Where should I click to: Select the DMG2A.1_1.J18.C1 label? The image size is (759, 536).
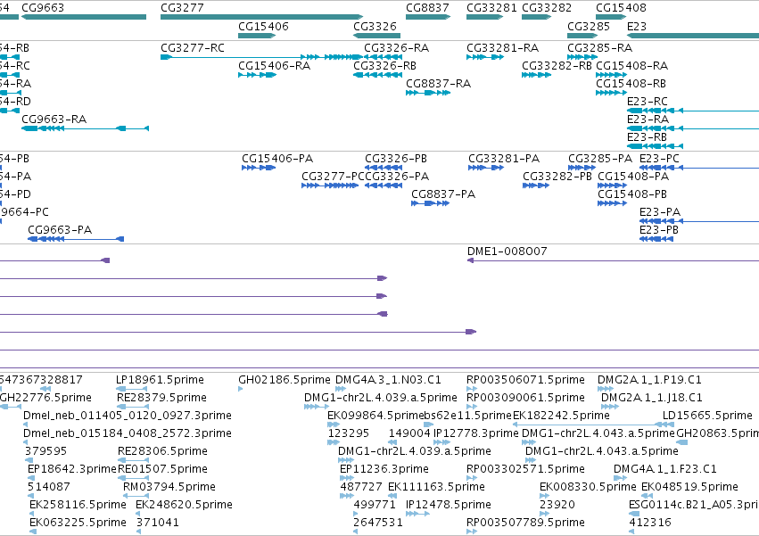pyautogui.click(x=652, y=398)
